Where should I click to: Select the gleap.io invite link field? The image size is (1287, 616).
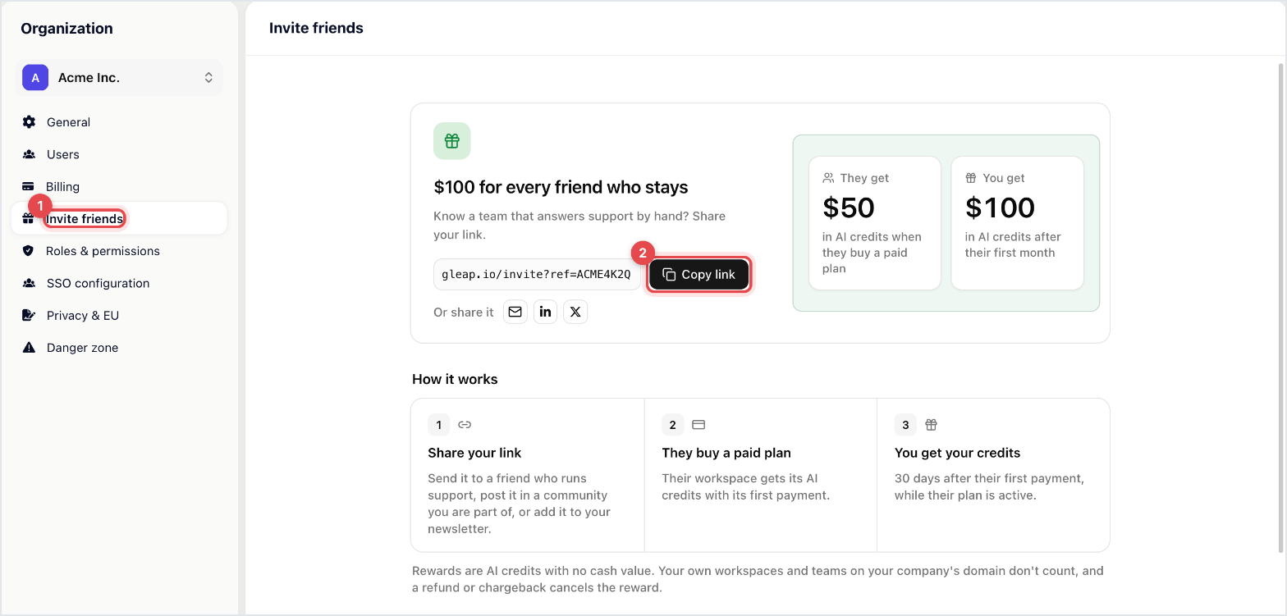(x=537, y=275)
